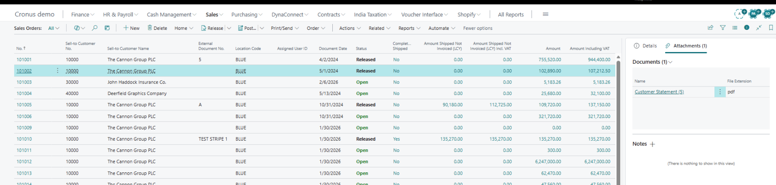Switch to the Details tab
The height and width of the screenshot is (185, 776).
pyautogui.click(x=645, y=46)
